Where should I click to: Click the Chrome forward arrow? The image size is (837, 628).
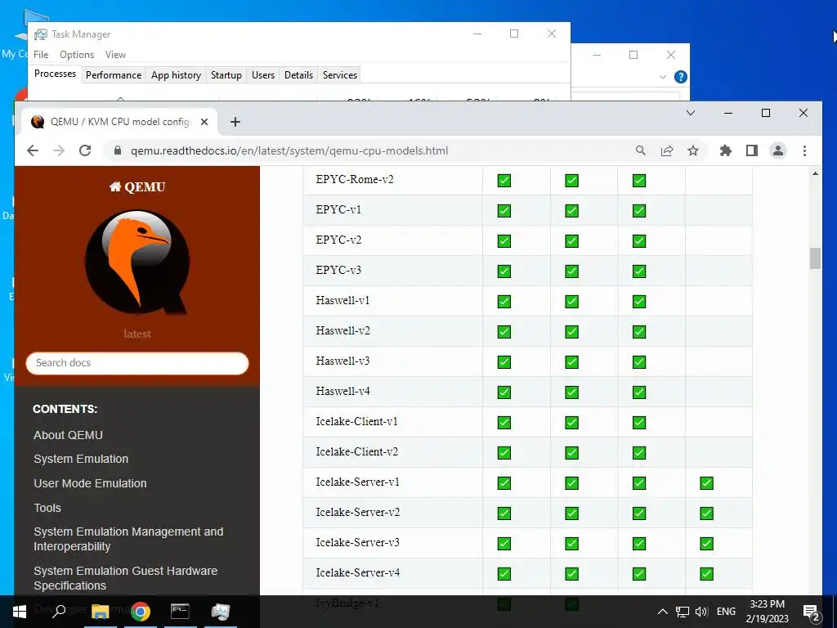click(59, 150)
